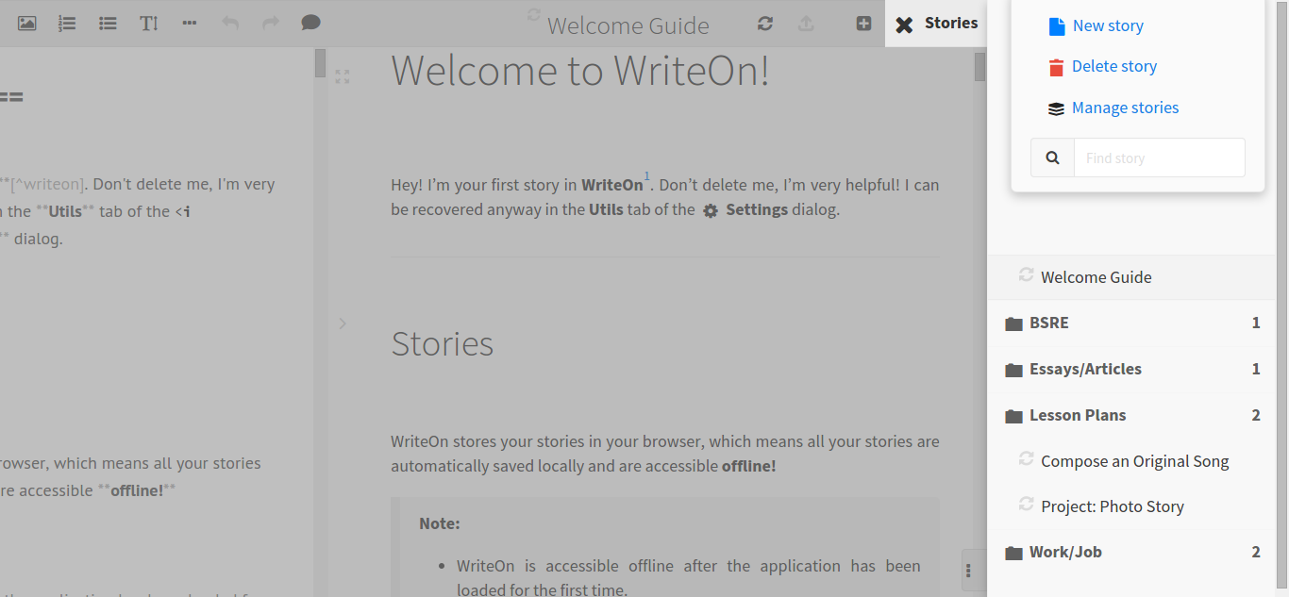This screenshot has height=597, width=1289.
Task: Click the sync icon in the top bar
Action: 765,24
